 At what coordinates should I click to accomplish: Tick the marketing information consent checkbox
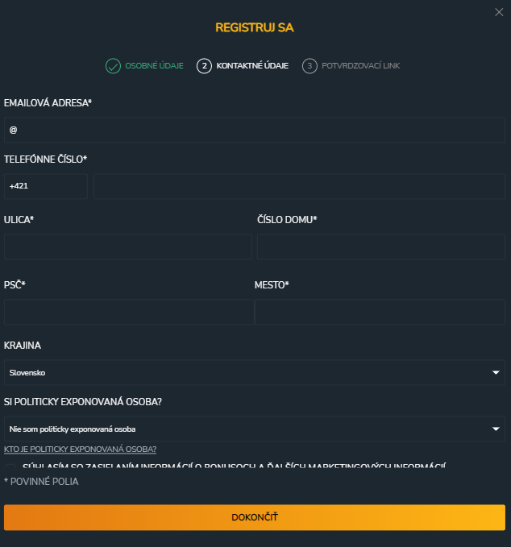pyautogui.click(x=10, y=466)
